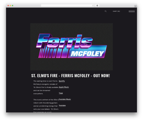
Task: Open a new tab with plus button
Action: click(136, 6)
